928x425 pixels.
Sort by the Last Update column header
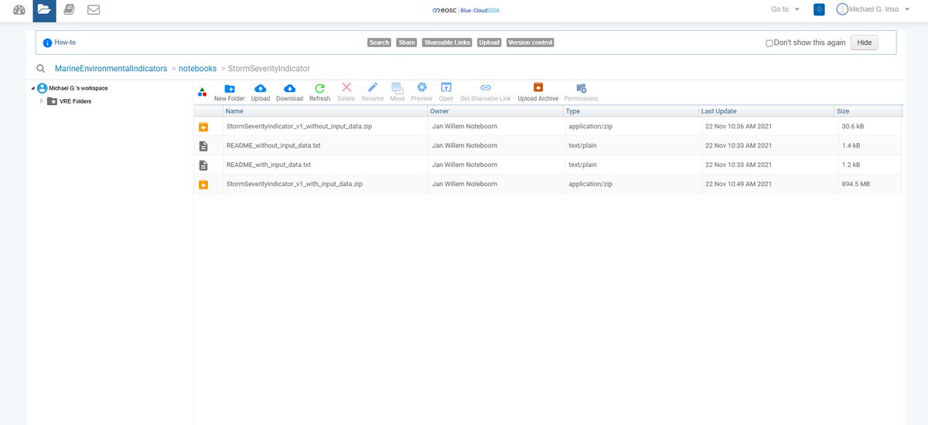tap(766, 111)
